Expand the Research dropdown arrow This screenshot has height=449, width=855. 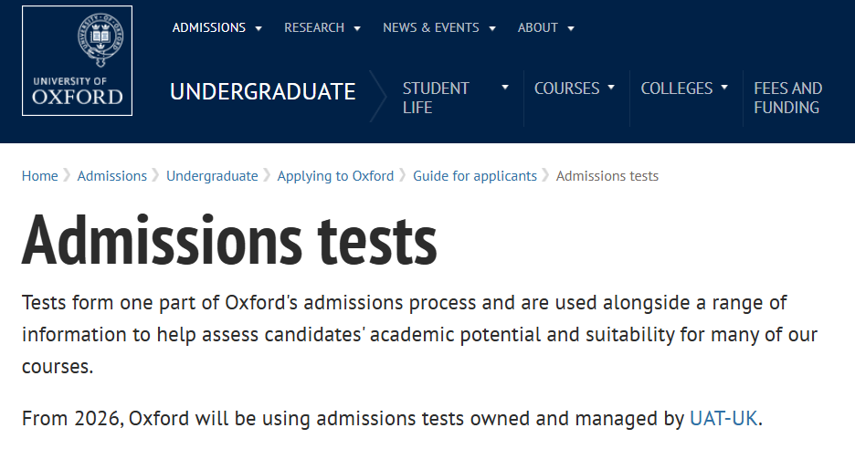tap(357, 28)
